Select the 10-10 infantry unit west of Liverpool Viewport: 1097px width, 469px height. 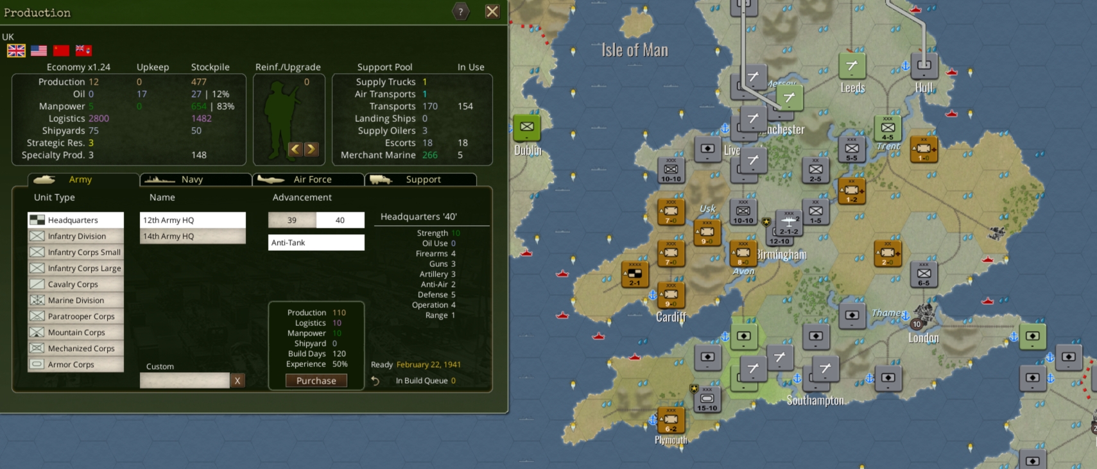(671, 171)
